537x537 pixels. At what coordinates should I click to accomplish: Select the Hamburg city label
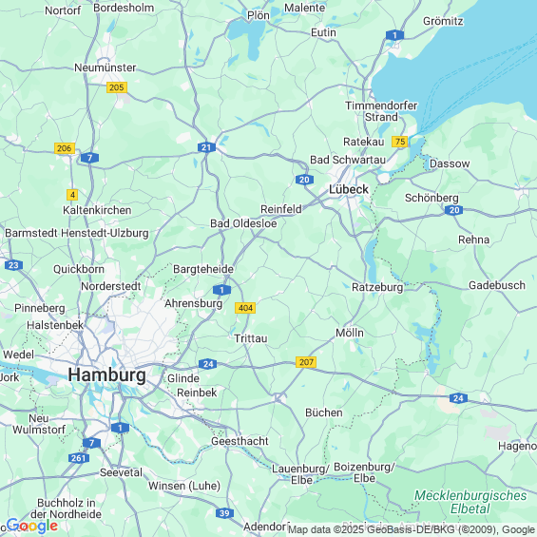coord(107,374)
